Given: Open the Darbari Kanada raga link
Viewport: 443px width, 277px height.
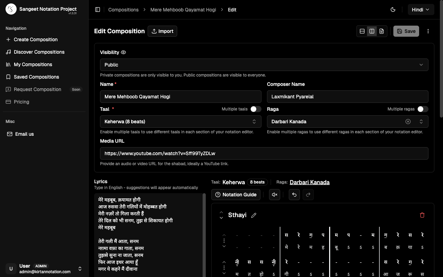Looking at the screenshot, I should (309, 182).
